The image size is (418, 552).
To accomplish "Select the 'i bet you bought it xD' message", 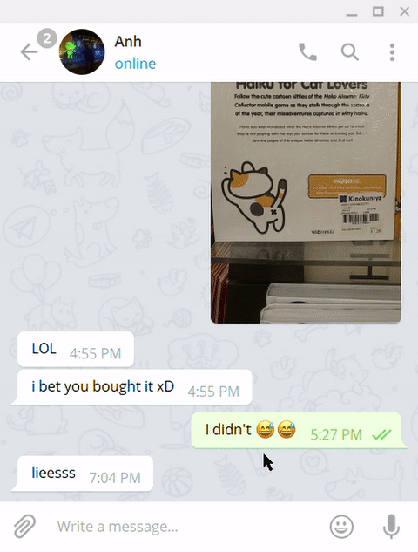I will pos(132,387).
